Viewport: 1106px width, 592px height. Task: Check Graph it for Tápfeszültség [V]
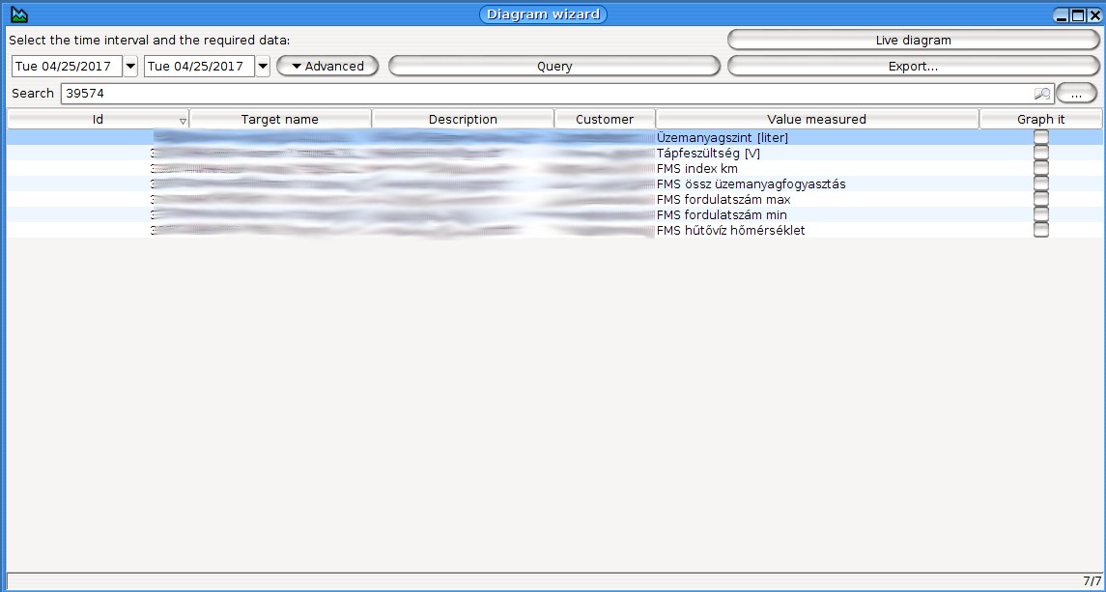click(1040, 154)
